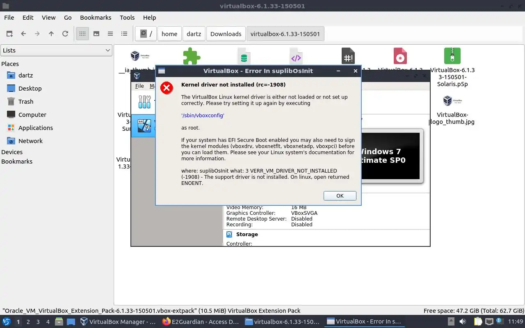Click the red error icon in dialog
This screenshot has height=328, width=525.
point(167,88)
